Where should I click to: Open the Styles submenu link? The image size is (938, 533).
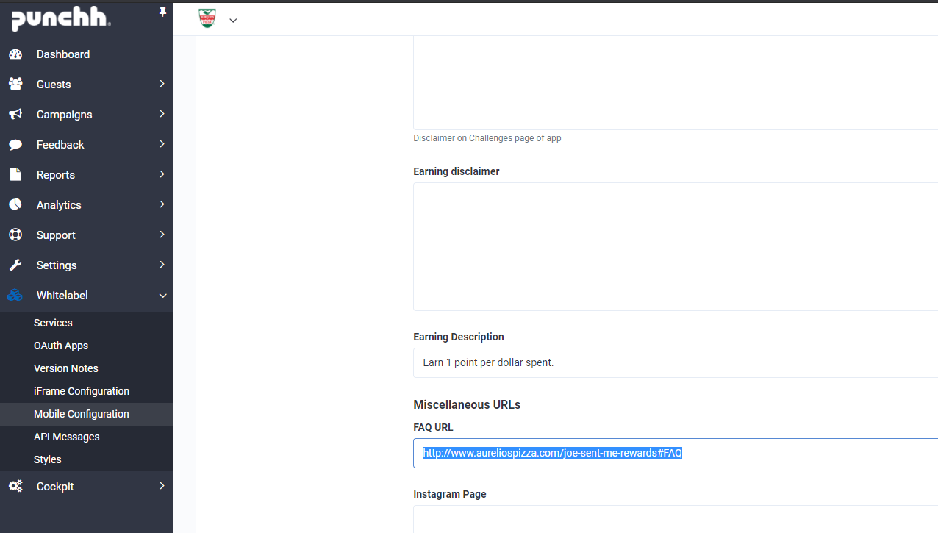48,459
